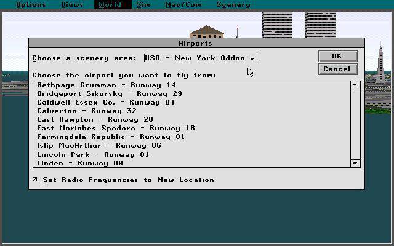Expand the scenery area dropdown
394x246 pixels.
click(200, 58)
